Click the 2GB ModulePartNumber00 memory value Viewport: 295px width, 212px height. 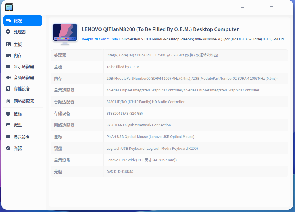coord(192,79)
